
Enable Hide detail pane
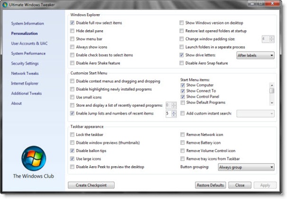tap(72, 31)
